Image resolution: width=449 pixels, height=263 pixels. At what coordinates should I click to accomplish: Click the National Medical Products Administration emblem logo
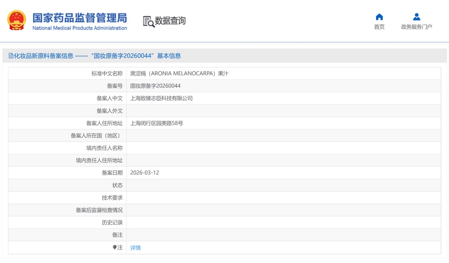pos(16,21)
